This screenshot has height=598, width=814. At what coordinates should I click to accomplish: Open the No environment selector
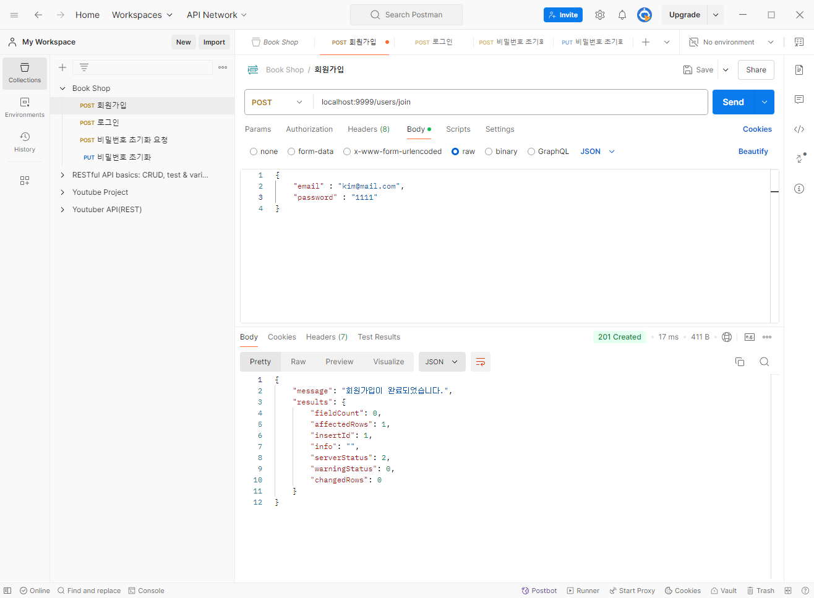click(x=731, y=42)
